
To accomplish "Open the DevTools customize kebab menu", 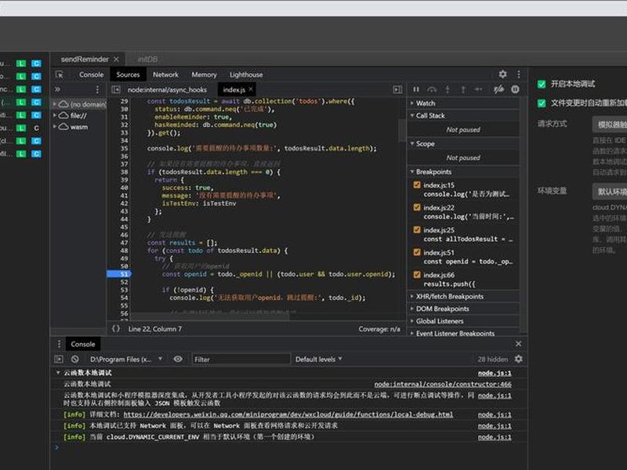I will pyautogui.click(x=519, y=74).
